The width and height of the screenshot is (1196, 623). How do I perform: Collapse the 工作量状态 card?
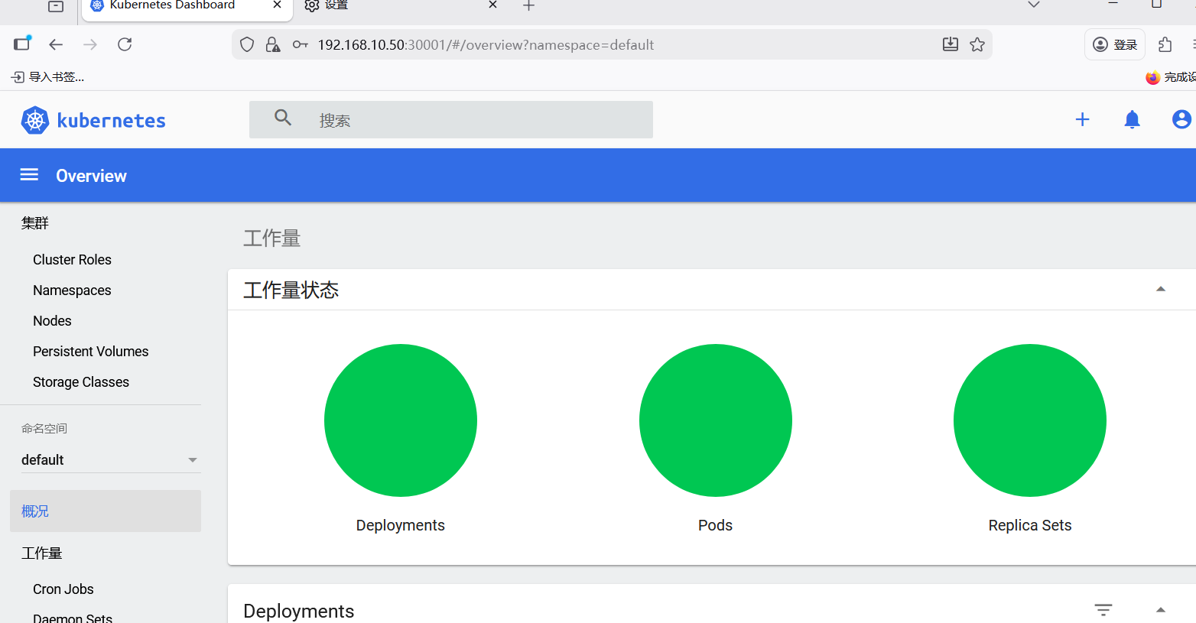pyautogui.click(x=1160, y=289)
